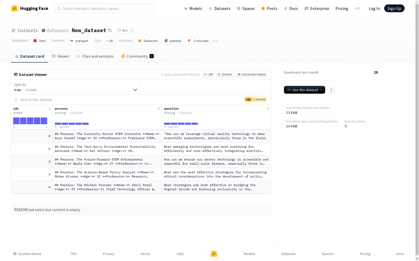Image resolution: width=419 pixels, height=261 pixels.
Task: Click the heart like button
Action: coord(123,30)
